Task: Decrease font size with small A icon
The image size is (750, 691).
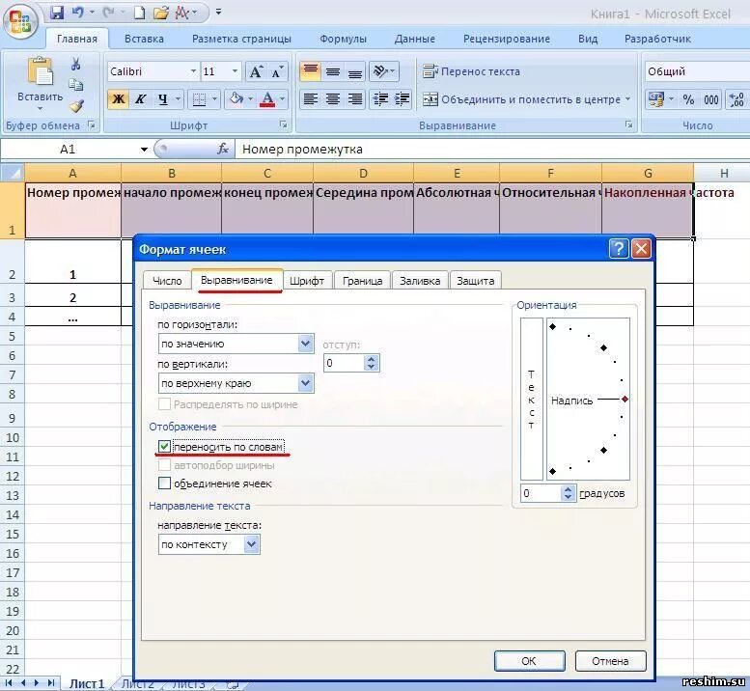Action: (x=277, y=71)
